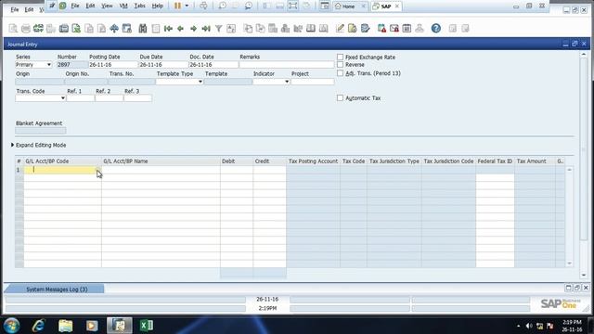This screenshot has height=334, width=594.
Task: Open the VMware VM menu
Action: click(123, 6)
